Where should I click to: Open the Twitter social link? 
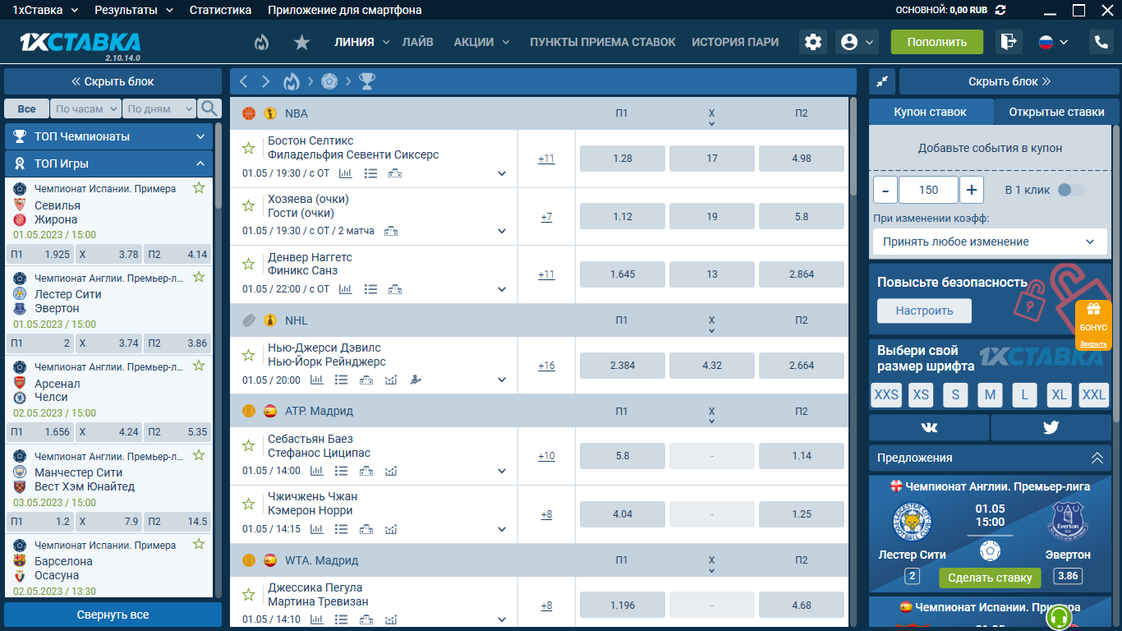tap(1051, 427)
